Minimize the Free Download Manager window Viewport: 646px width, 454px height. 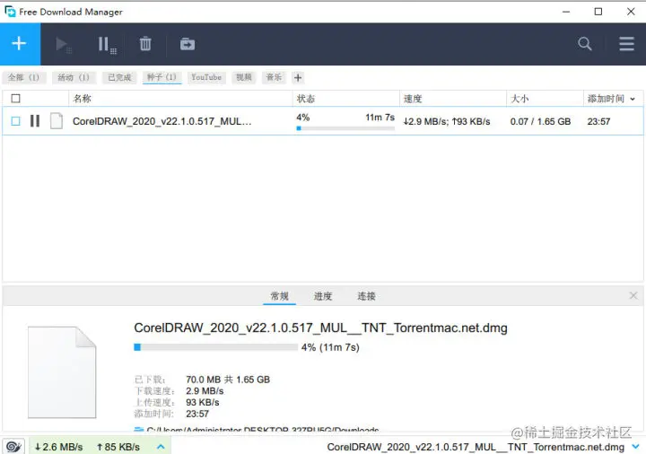point(566,12)
